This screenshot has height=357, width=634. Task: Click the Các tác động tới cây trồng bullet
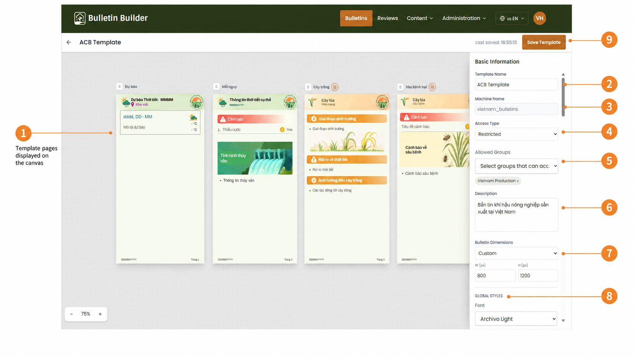click(x=331, y=190)
